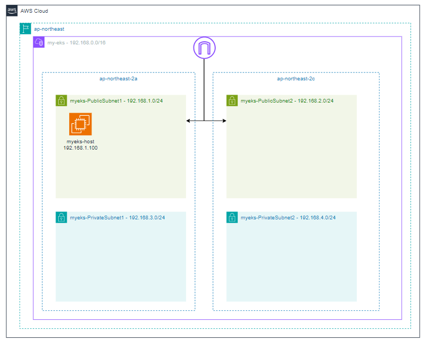425x342 pixels.
Task: Click the ap-northeast region label
Action: tap(49, 29)
